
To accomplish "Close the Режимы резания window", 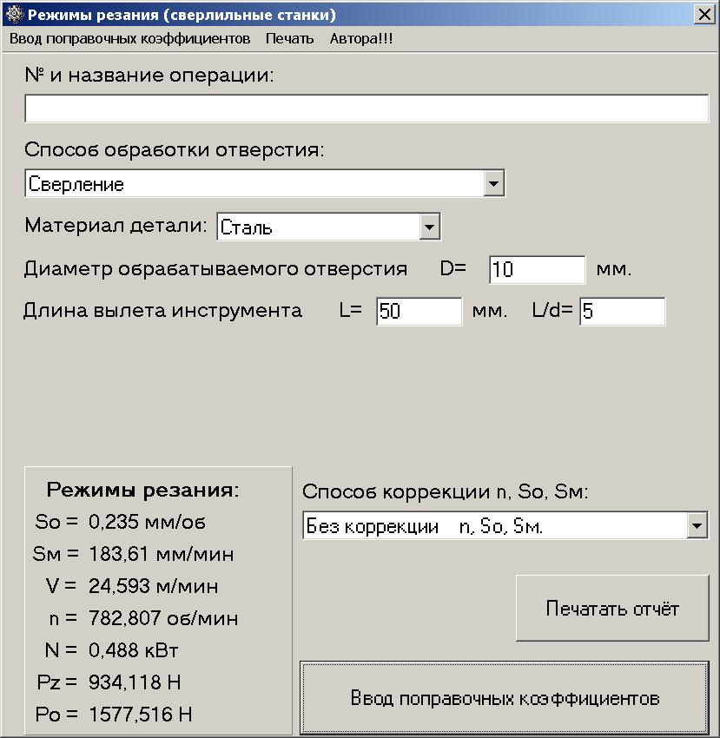I will coord(703,15).
